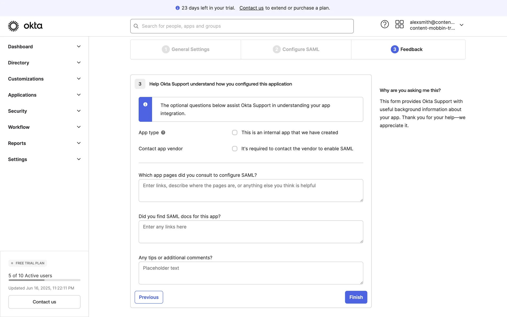Check contact vendor to enable SAML
This screenshot has height=317, width=507.
(234, 149)
